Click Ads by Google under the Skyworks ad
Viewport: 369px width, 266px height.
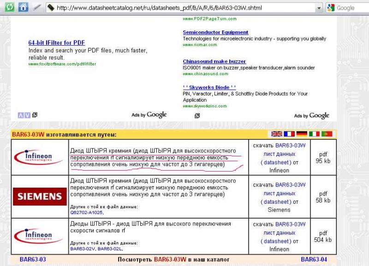point(312,116)
